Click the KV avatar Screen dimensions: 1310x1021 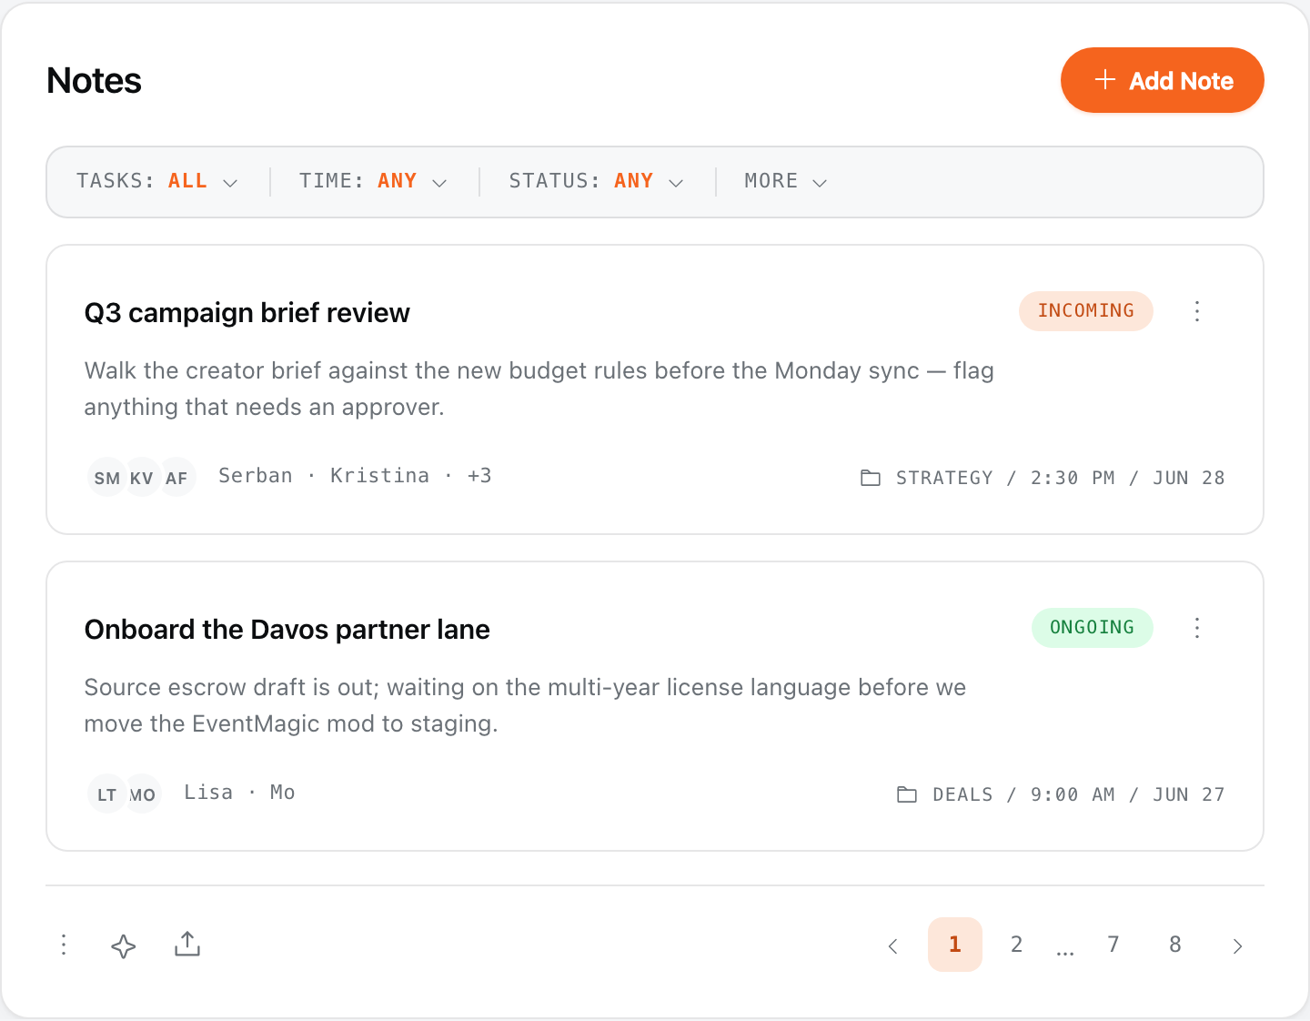tap(142, 477)
